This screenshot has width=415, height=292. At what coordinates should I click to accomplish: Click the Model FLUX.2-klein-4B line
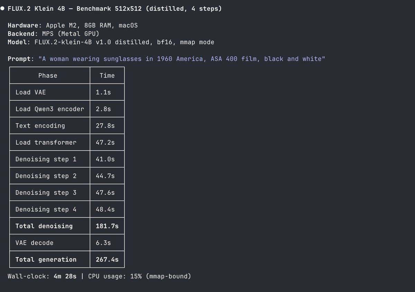(111, 42)
